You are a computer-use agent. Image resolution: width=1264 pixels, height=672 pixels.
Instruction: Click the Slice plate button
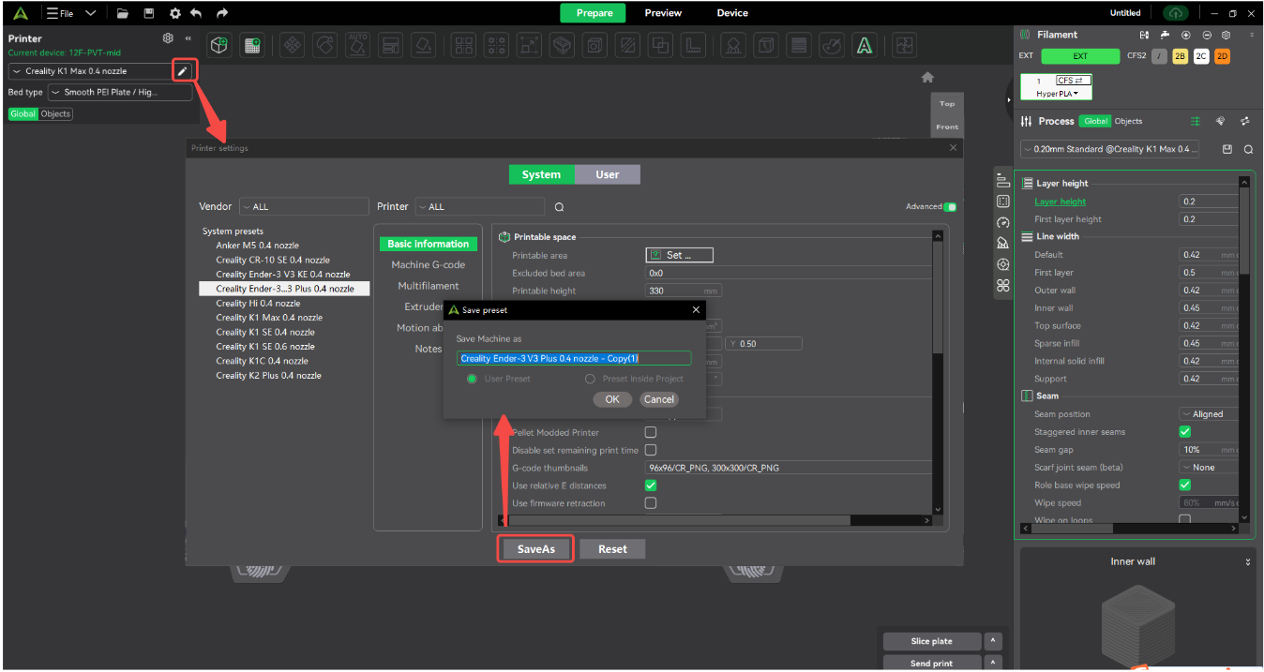pos(931,641)
